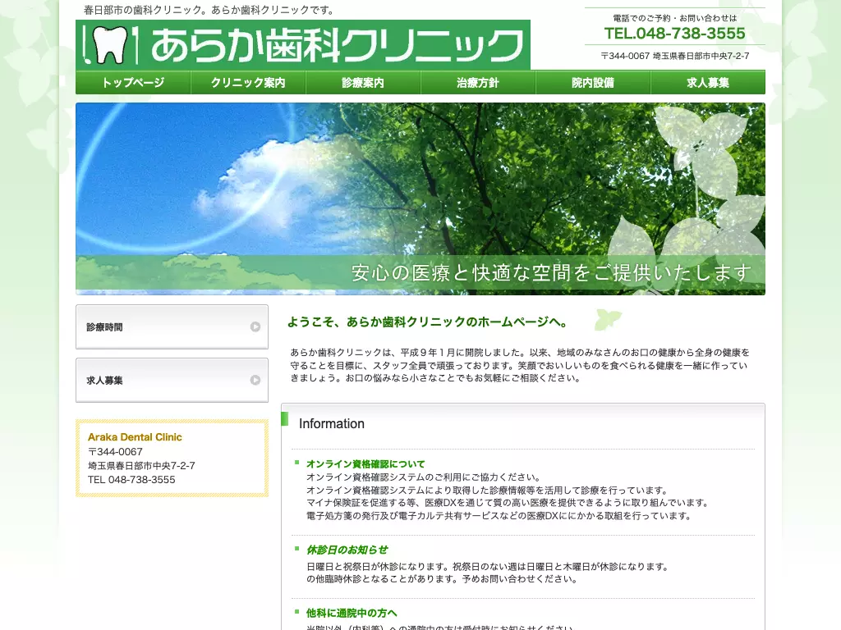The image size is (841, 630).
Task: Open the トップページ menu item
Action: click(x=133, y=83)
